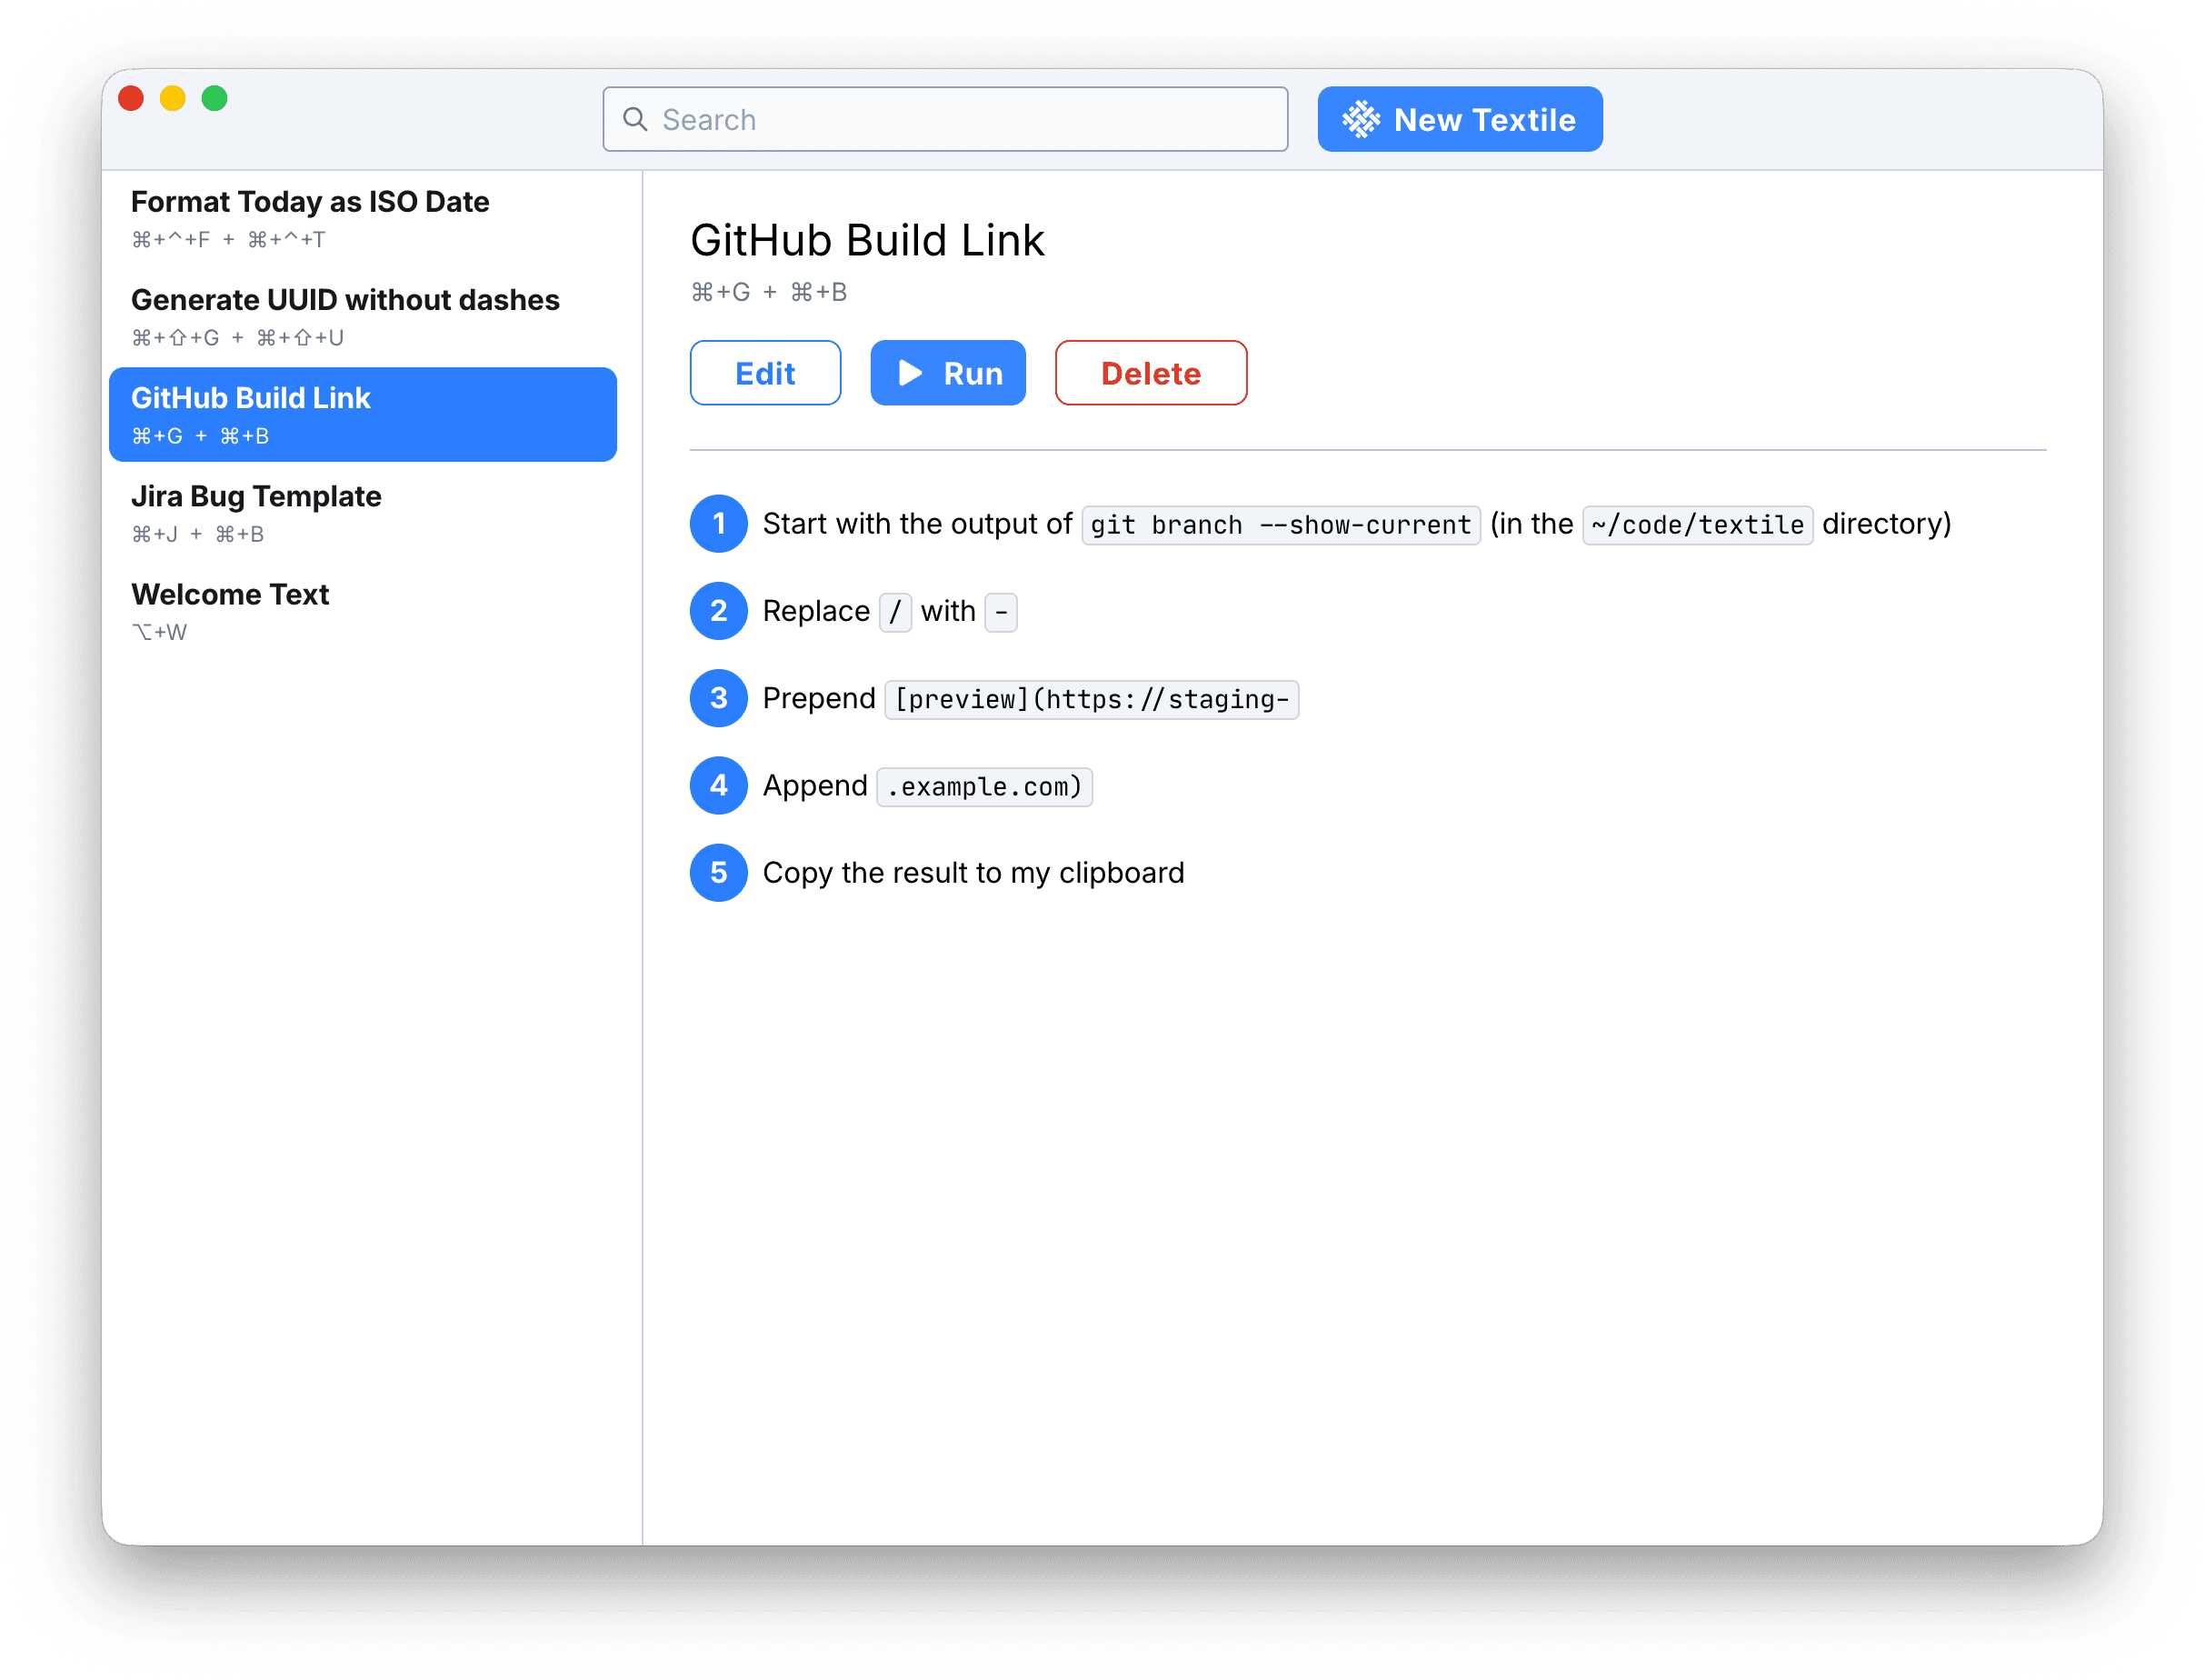This screenshot has width=2205, height=1680.
Task: Click the step 4 number badge
Action: coord(718,785)
